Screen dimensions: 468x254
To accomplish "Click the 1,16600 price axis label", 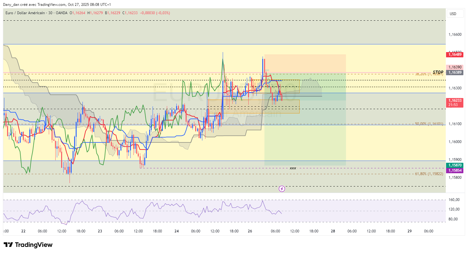I will pos(455,35).
